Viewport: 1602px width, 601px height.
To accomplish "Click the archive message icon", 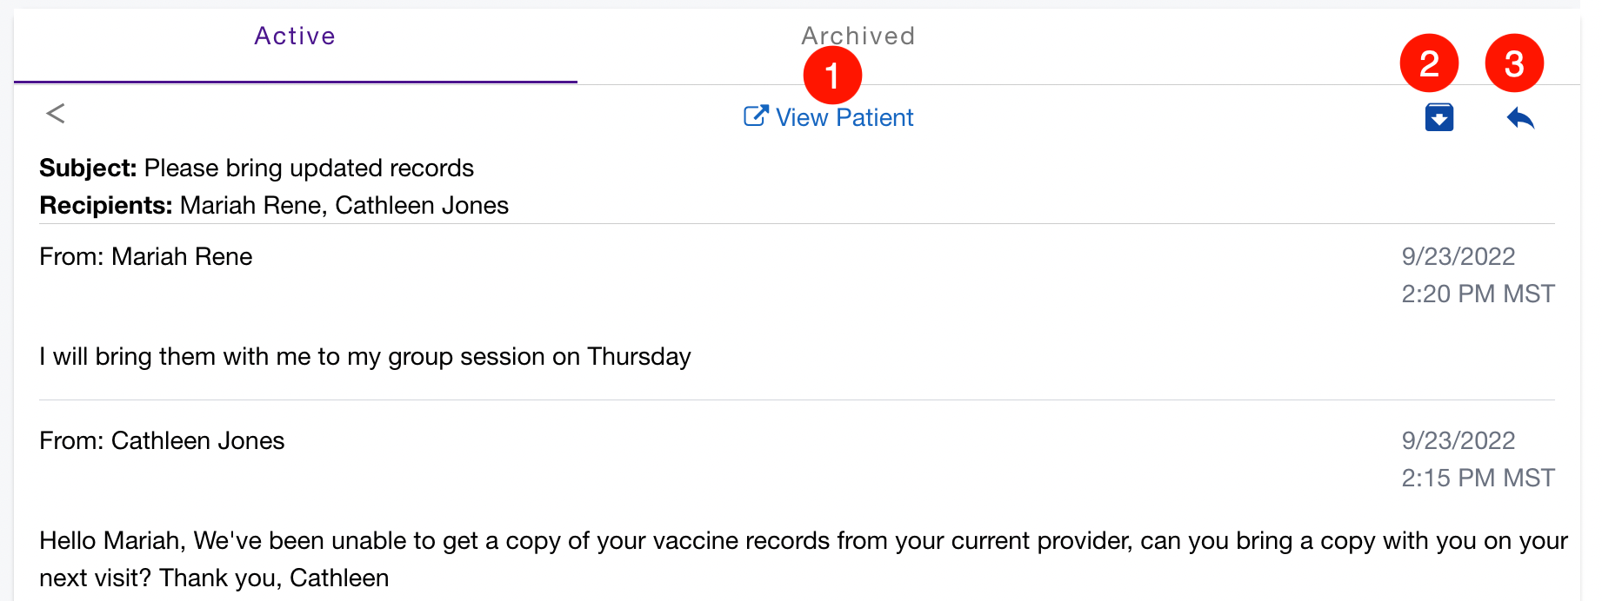I will (x=1438, y=117).
